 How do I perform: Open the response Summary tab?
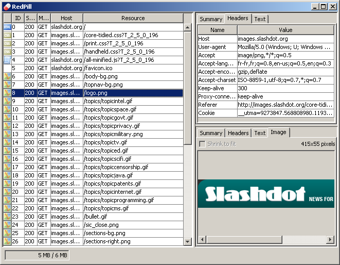point(211,133)
